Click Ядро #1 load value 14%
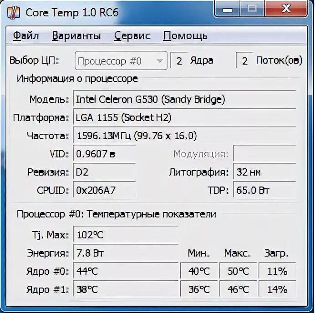 pos(277,289)
